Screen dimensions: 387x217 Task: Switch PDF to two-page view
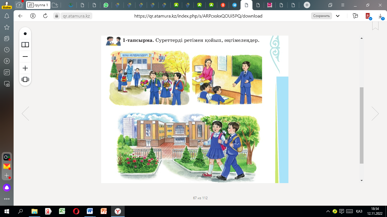click(x=25, y=45)
